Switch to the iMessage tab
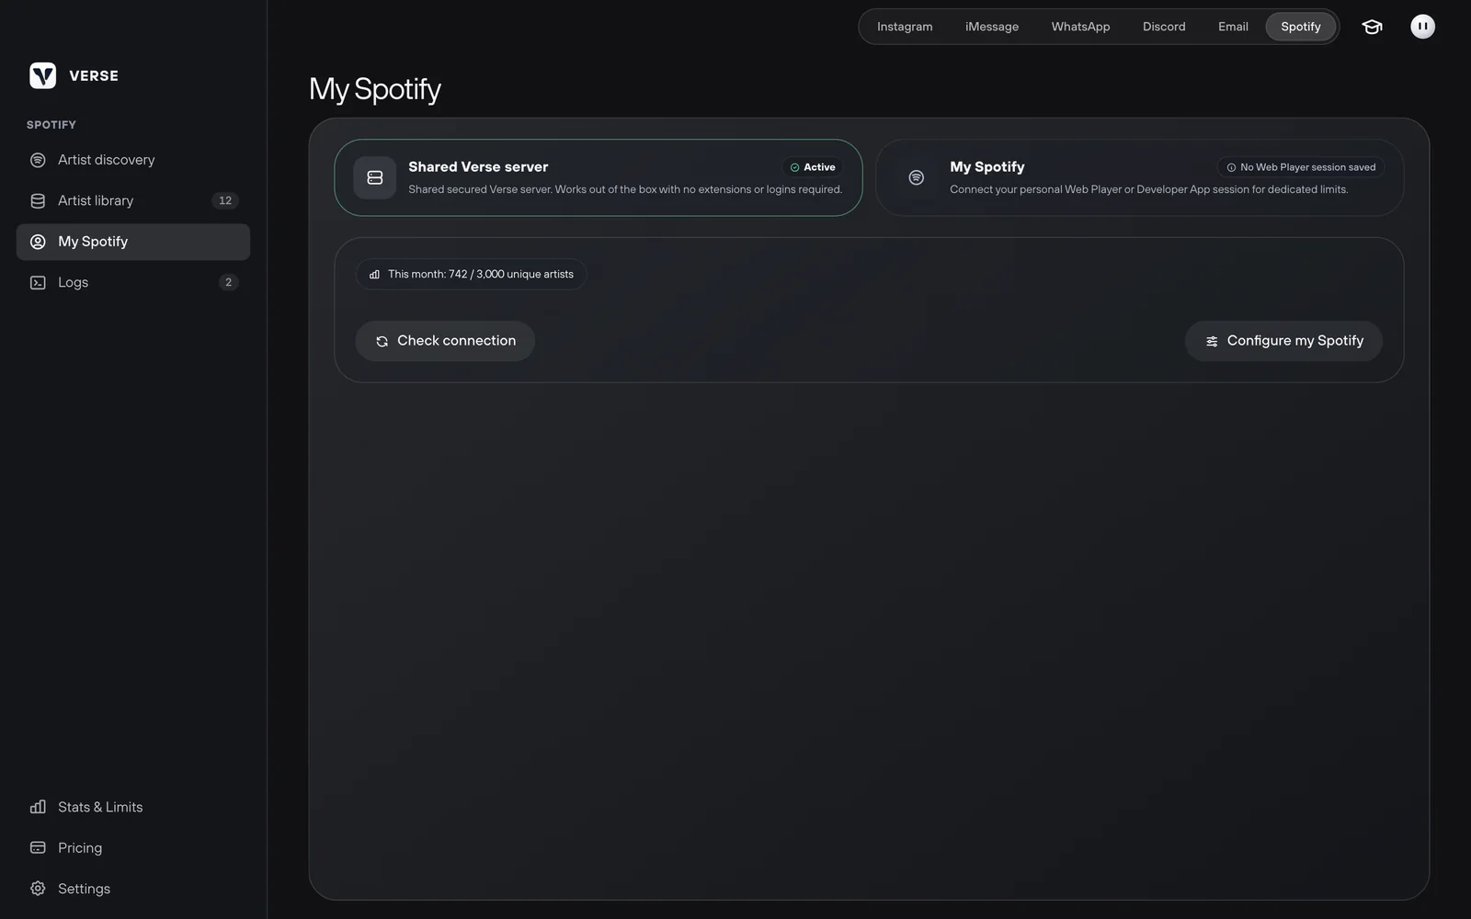Image resolution: width=1471 pixels, height=919 pixels. click(991, 27)
